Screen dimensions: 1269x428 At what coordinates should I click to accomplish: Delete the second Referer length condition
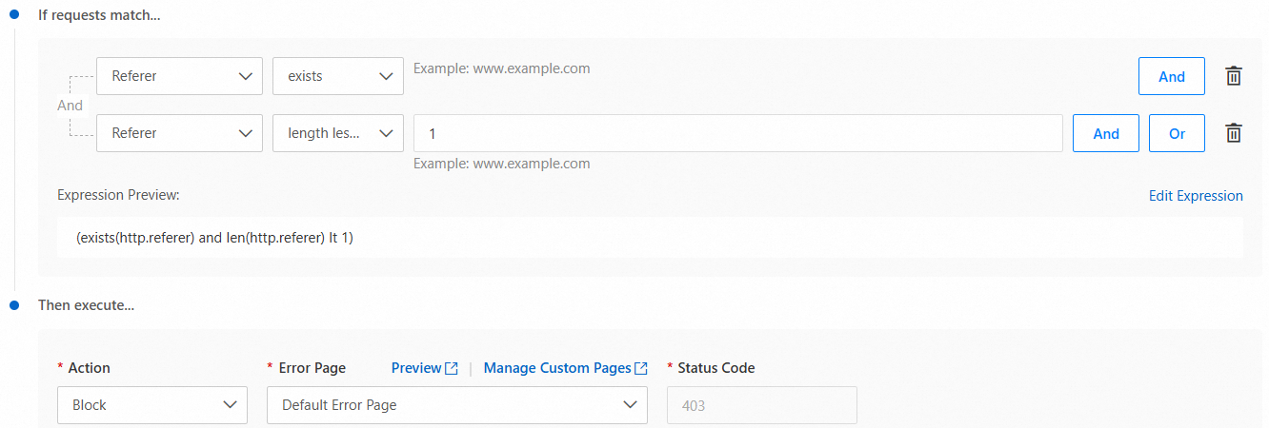(x=1233, y=134)
